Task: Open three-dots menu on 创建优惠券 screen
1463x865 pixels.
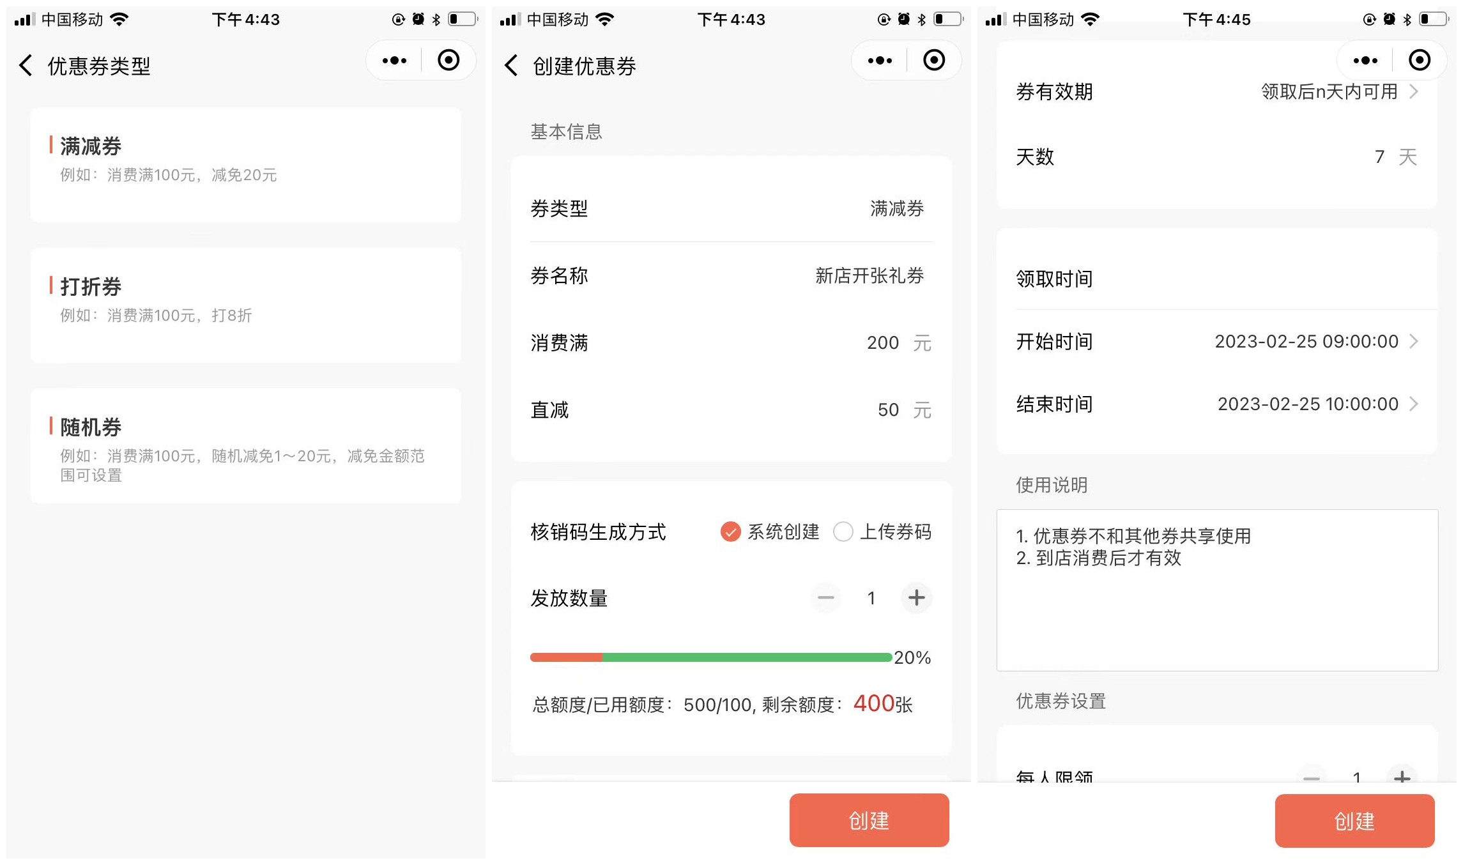Action: (x=880, y=61)
